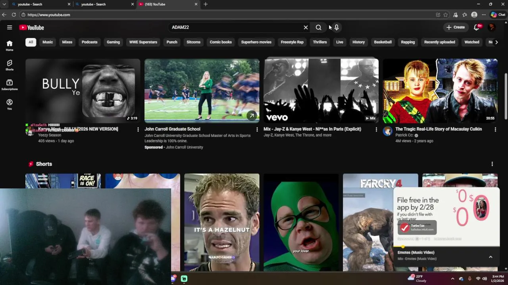Reload the page

pos(13,15)
